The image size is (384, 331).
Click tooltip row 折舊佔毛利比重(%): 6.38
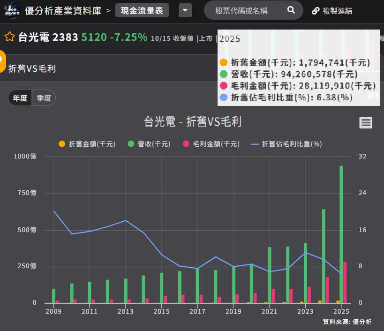(286, 98)
